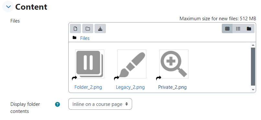This screenshot has width=261, height=120.
Task: Select the paintbrush thumbnail
Action: (x=132, y=64)
